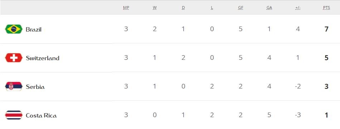This screenshot has width=340, height=129.
Task: Open the Brazil team link
Action: (x=34, y=29)
